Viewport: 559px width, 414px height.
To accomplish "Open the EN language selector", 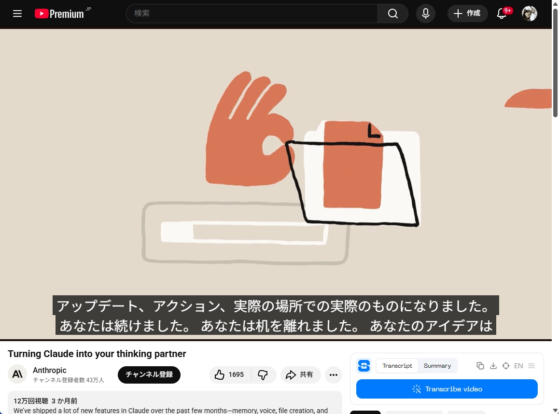I will pos(518,366).
